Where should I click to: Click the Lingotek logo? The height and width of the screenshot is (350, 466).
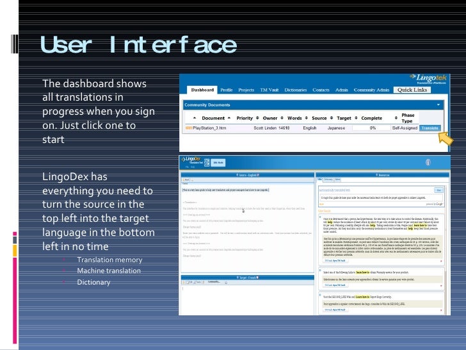click(428, 79)
